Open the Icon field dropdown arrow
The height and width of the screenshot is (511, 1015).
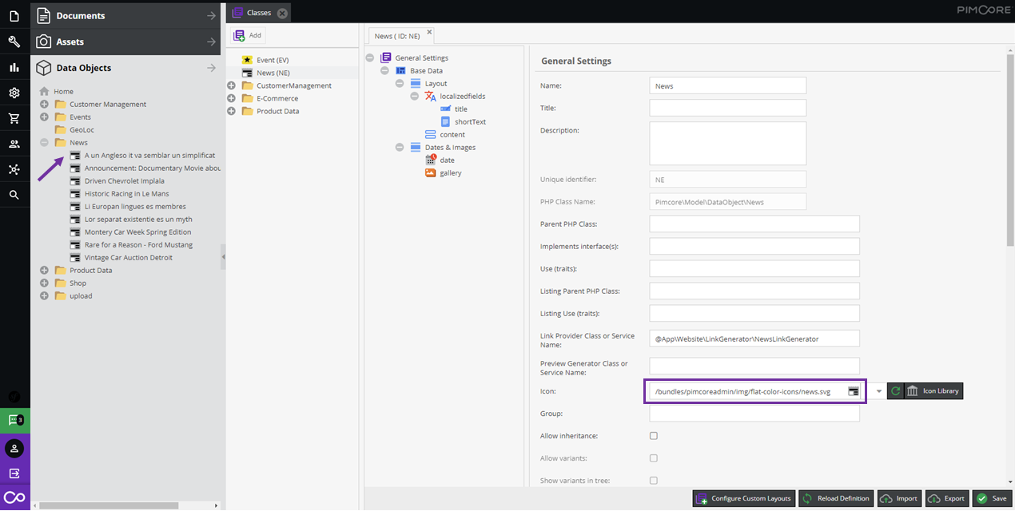point(878,391)
